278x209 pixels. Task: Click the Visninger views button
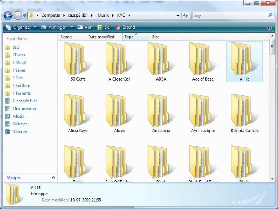click(x=53, y=27)
